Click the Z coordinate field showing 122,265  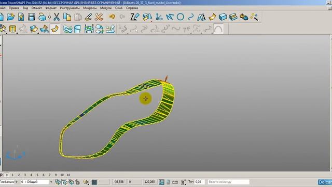point(150,182)
